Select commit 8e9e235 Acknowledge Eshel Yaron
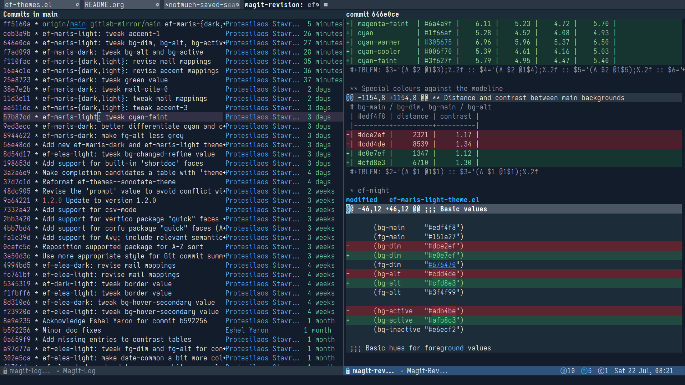Screen dimensions: 685x385 coord(173,321)
